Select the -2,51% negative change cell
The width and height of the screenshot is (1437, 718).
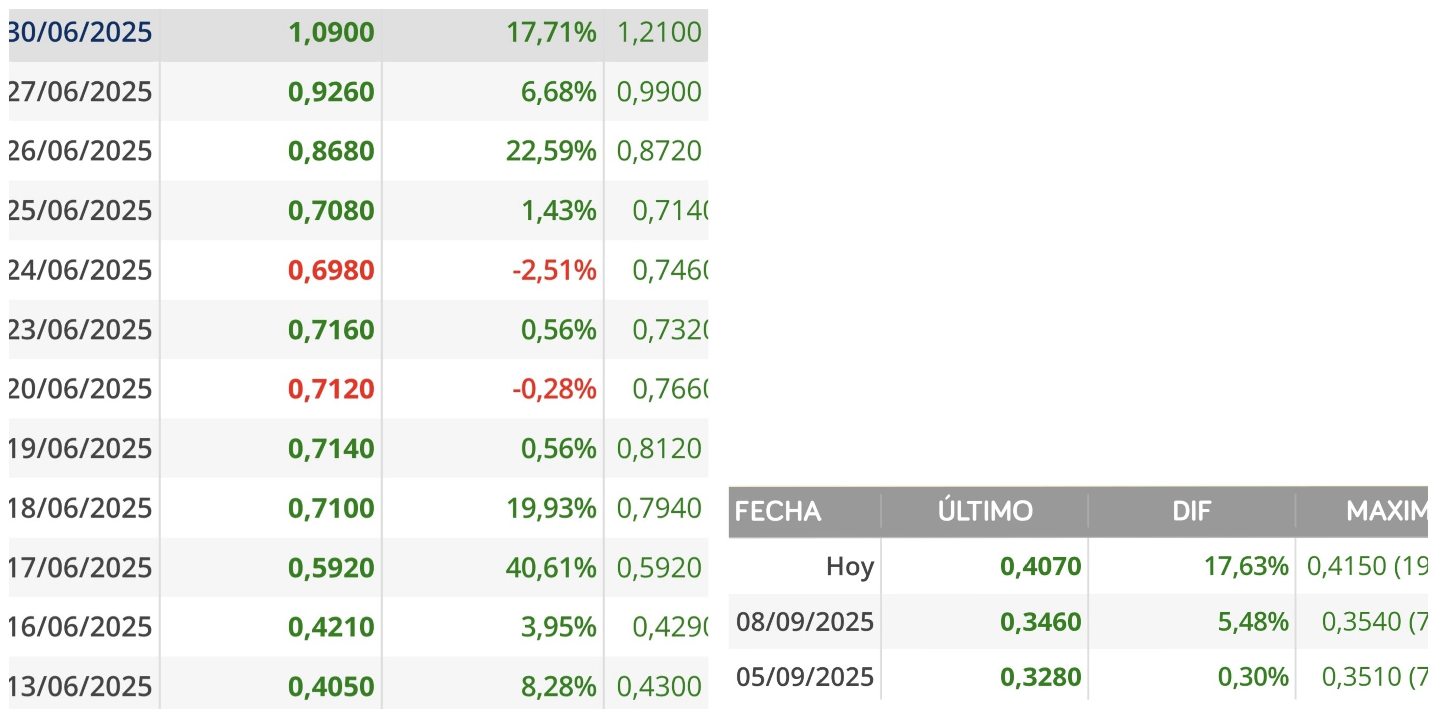tap(554, 270)
